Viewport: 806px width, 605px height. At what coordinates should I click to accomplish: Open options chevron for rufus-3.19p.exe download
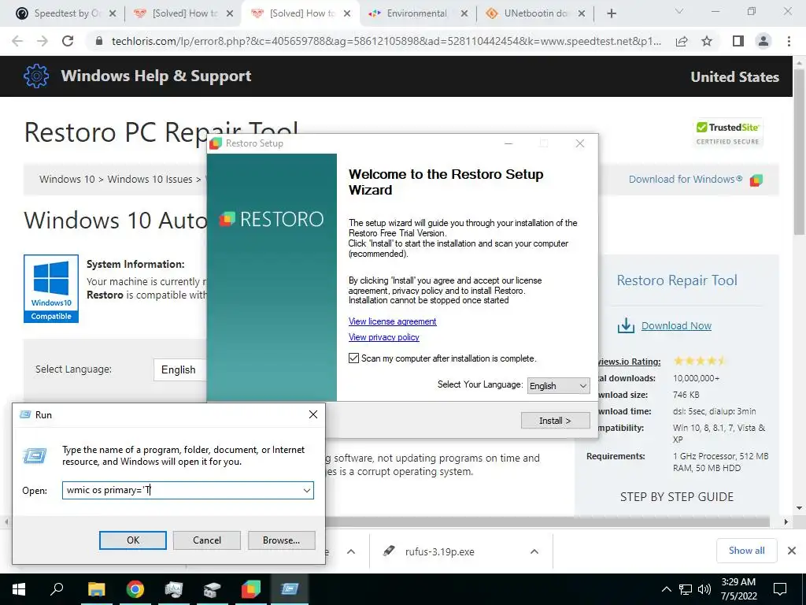coord(534,551)
